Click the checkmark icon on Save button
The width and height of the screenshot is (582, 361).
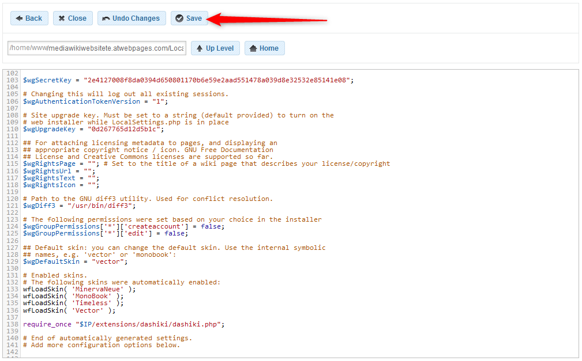(180, 18)
